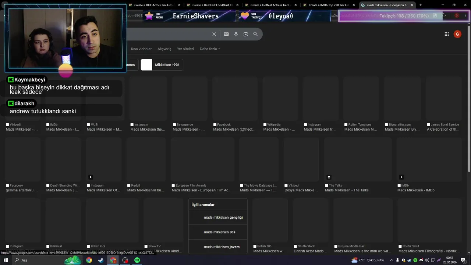Open the Windows Start menu
Screen dimensions: 471x265
pos(6,260)
